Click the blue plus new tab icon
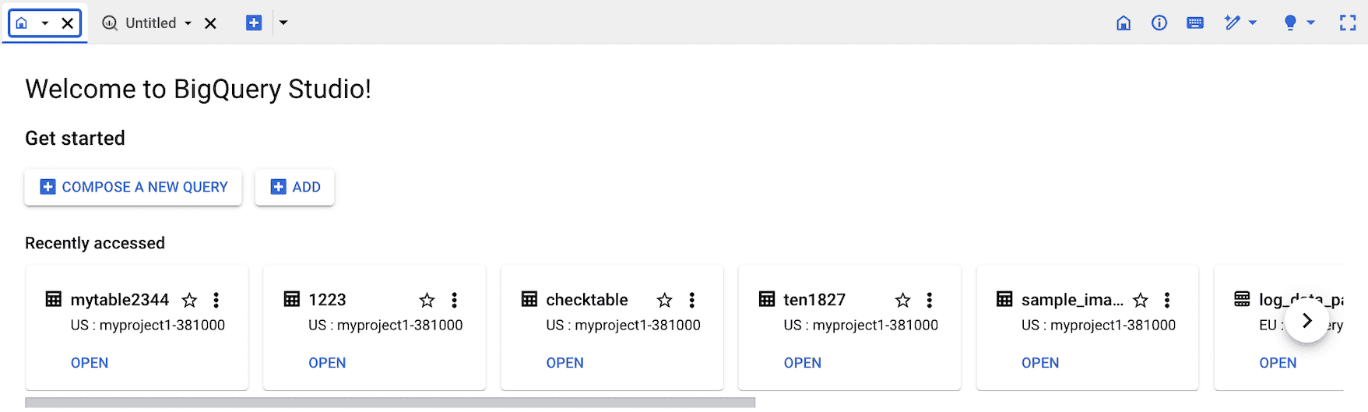Screen dimensions: 1368x412 [254, 23]
